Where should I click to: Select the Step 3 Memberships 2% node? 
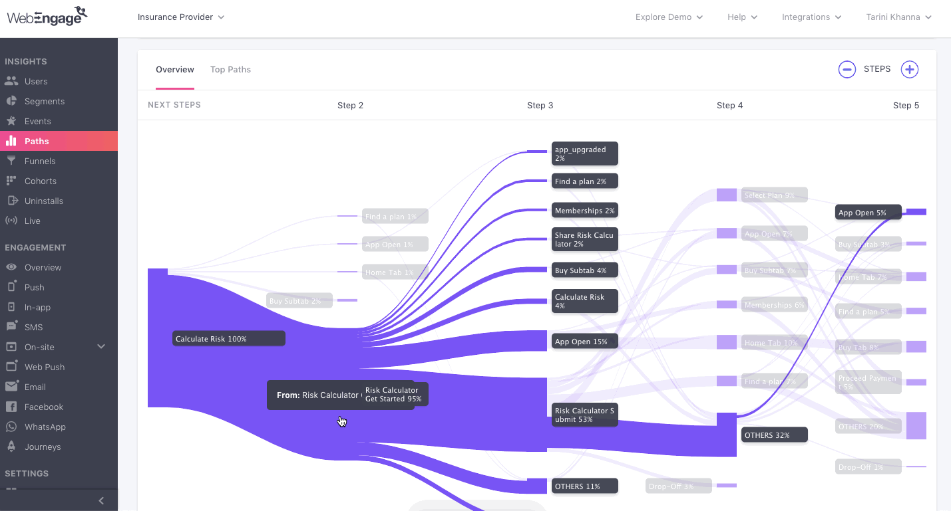pos(584,211)
